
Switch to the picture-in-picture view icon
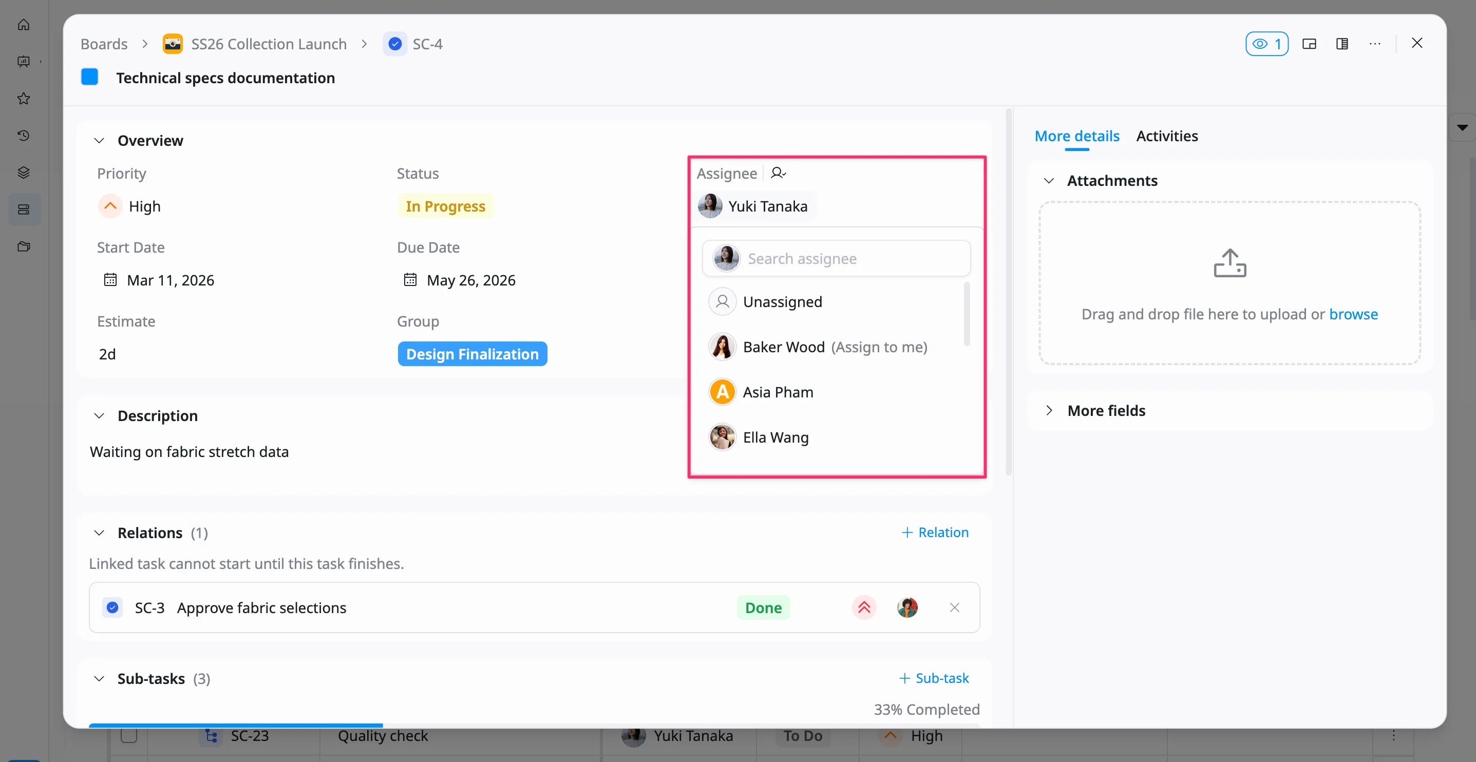pos(1309,44)
